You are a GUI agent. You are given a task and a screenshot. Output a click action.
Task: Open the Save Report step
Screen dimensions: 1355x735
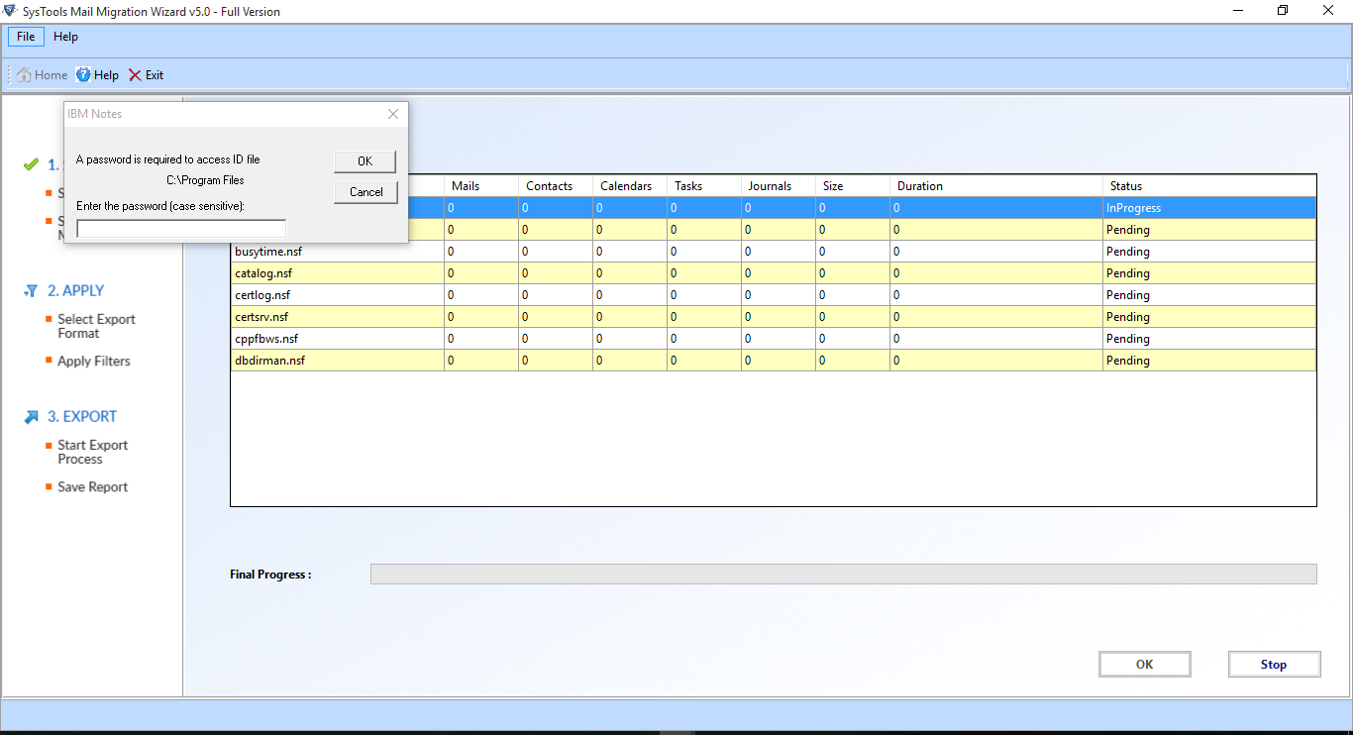(x=93, y=487)
